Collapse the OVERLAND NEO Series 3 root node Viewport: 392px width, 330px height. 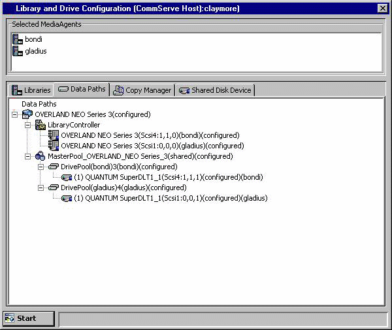click(x=15, y=114)
